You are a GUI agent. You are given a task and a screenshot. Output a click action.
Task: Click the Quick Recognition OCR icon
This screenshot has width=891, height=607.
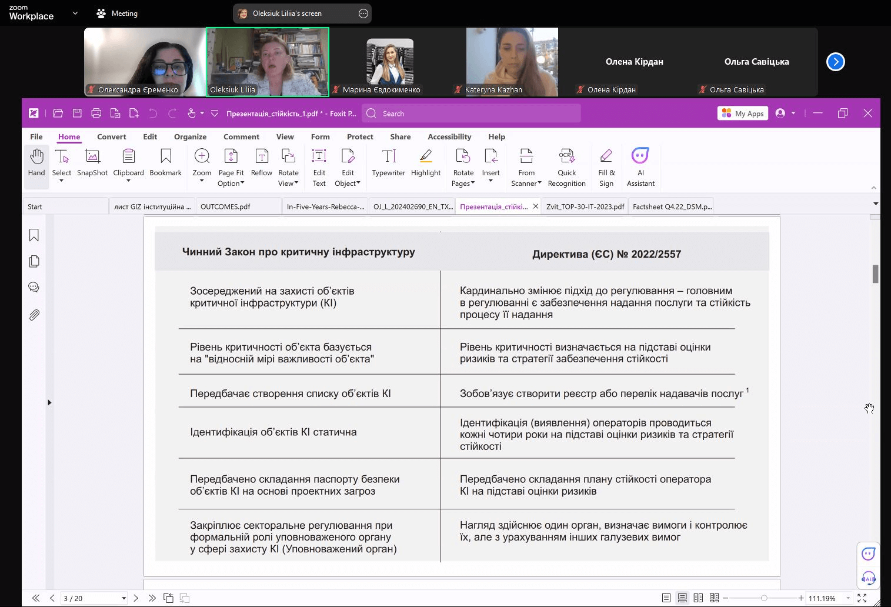566,168
